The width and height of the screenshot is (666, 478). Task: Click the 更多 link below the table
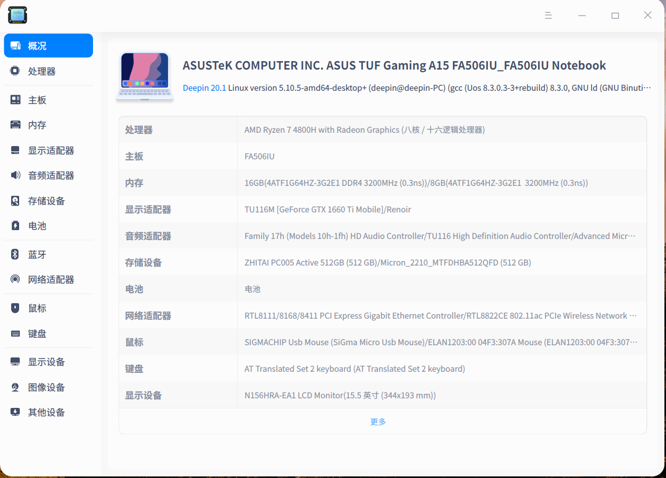click(378, 422)
